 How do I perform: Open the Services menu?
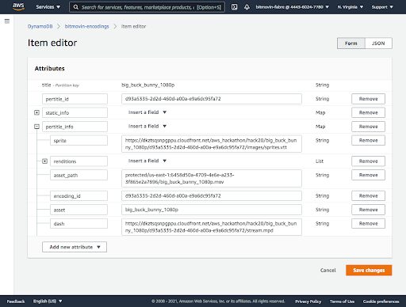(x=48, y=7)
